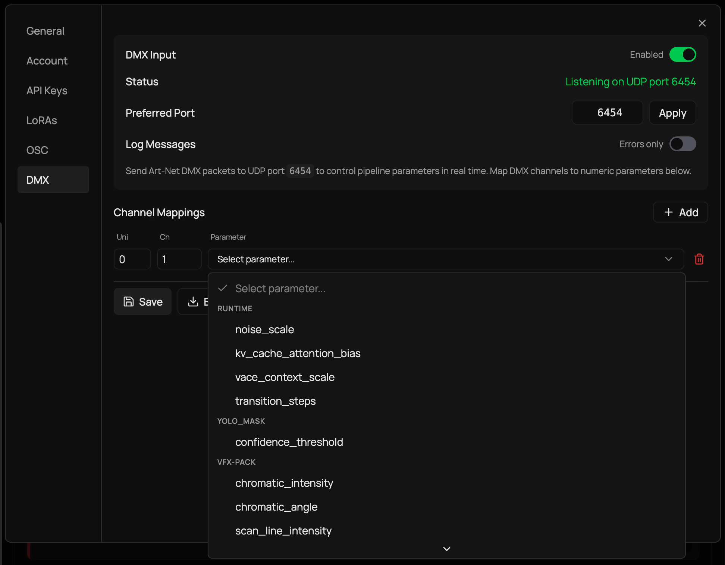Click the download/export icon next to Save

[x=194, y=302]
